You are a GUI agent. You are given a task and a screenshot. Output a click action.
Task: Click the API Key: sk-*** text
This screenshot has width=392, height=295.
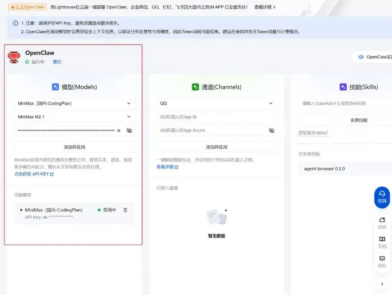(49, 217)
